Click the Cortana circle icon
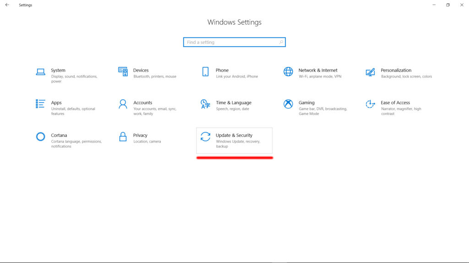 (x=41, y=137)
